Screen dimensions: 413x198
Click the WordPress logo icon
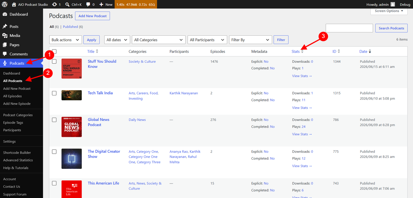pyautogui.click(x=5, y=4)
